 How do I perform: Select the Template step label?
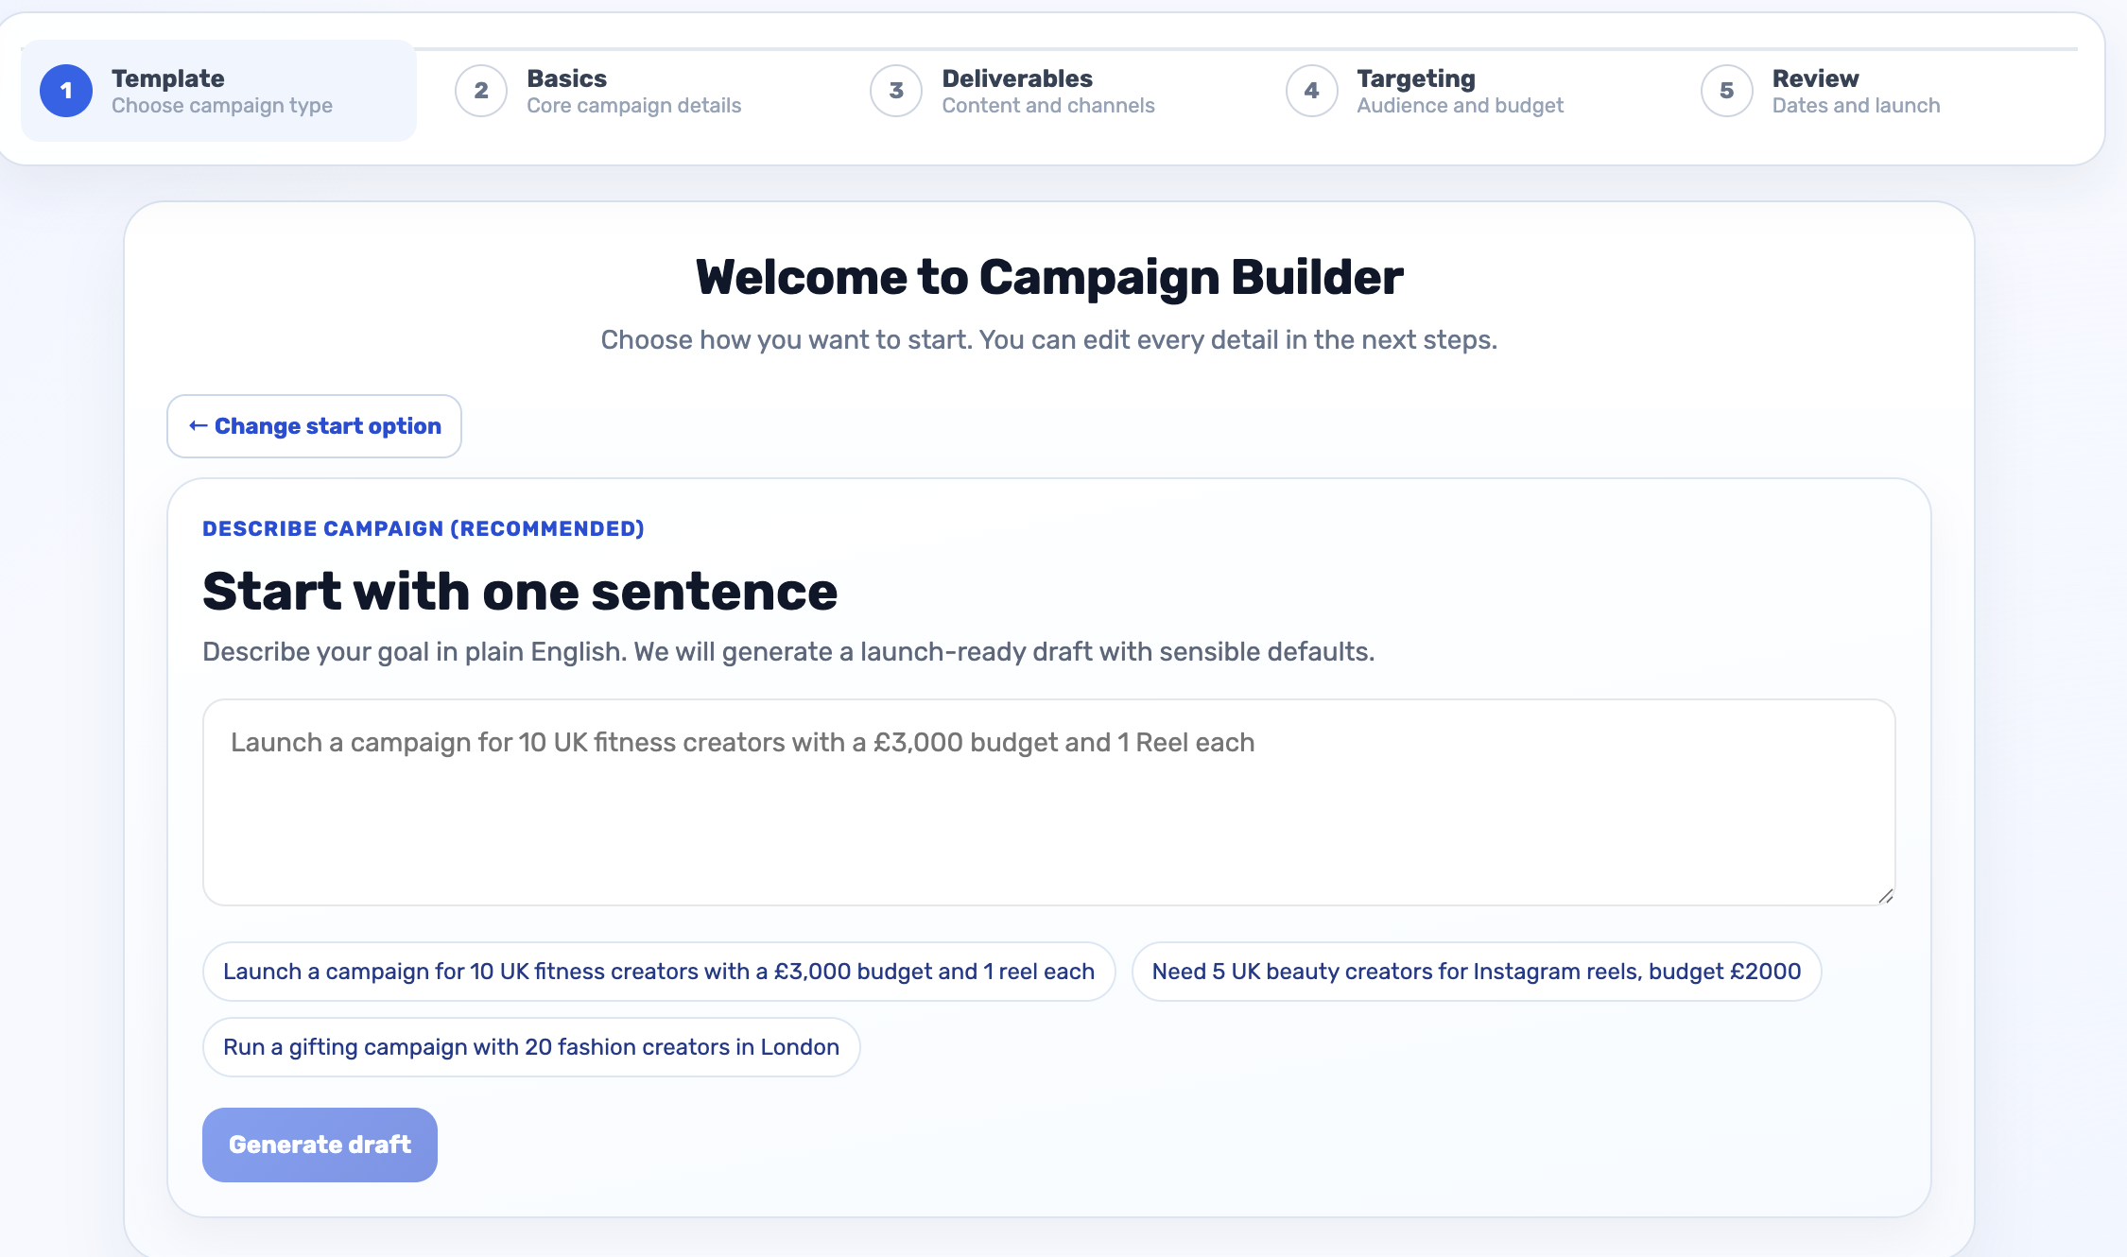167,78
